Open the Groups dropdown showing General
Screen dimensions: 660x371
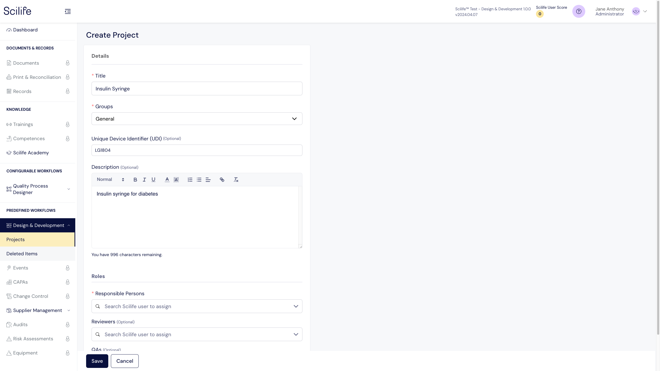click(197, 119)
